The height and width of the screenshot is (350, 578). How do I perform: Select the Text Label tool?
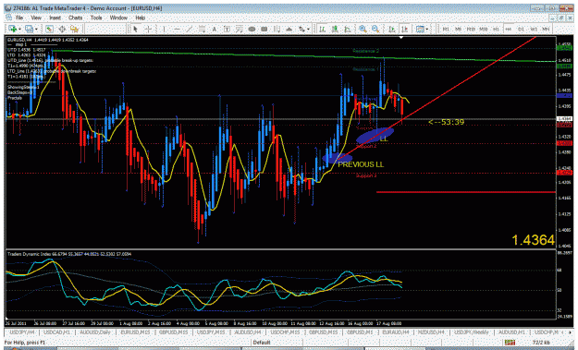pyautogui.click(x=227, y=29)
